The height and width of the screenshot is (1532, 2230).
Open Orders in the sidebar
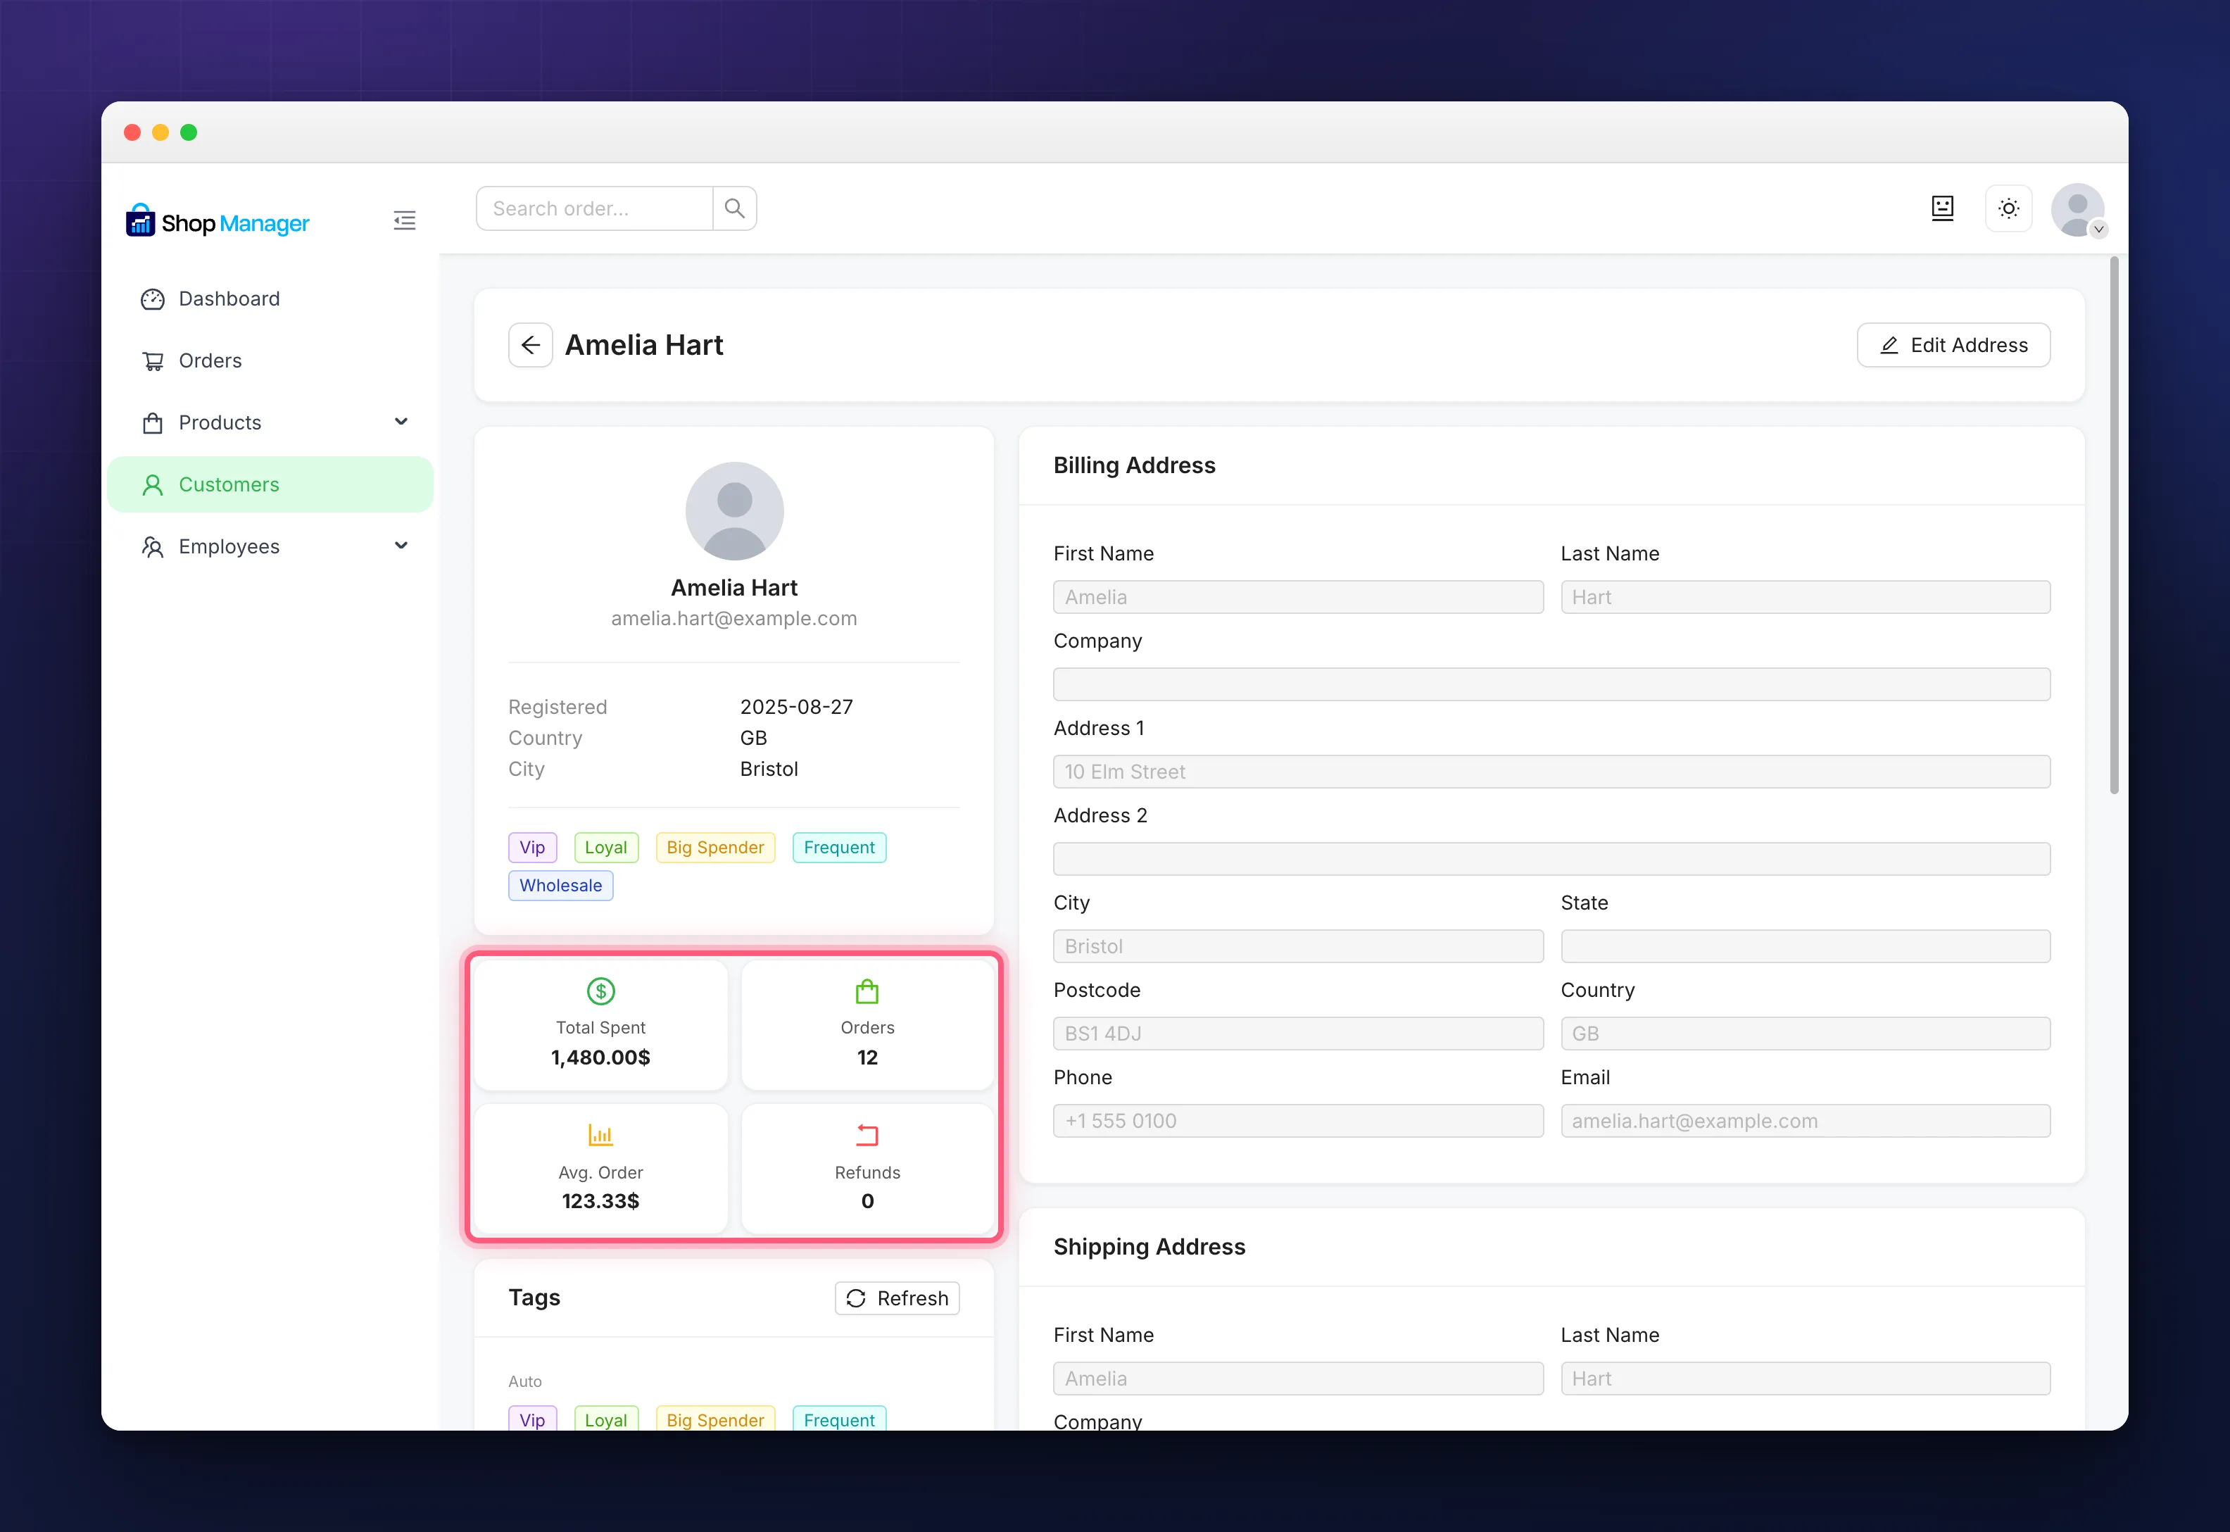pyautogui.click(x=270, y=361)
